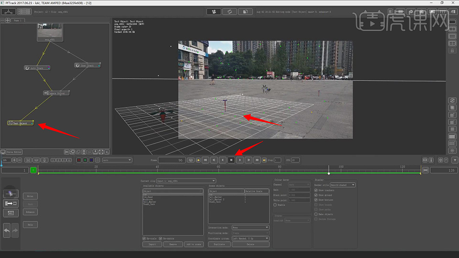Open the Render style dropdown
This screenshot has height=258, width=459.
pos(343,185)
